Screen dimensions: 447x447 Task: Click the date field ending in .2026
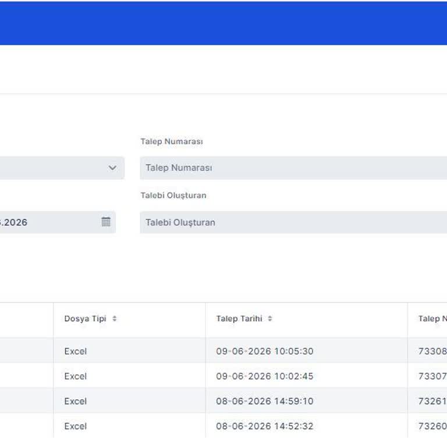coord(58,222)
